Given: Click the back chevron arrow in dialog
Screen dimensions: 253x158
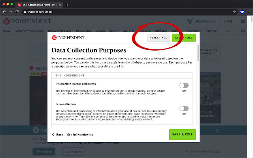Looking at the screenshot, I should tap(53, 134).
